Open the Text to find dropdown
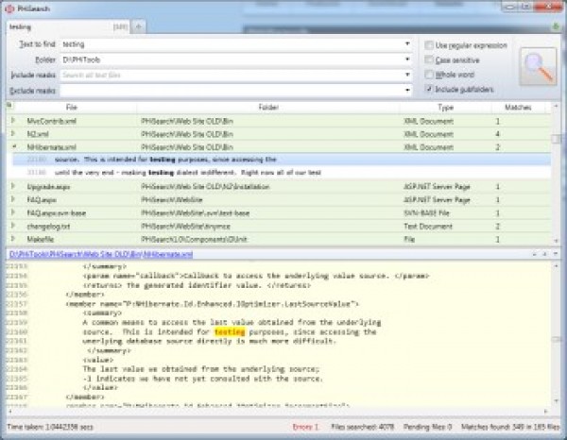This screenshot has height=440, width=567. (x=407, y=44)
